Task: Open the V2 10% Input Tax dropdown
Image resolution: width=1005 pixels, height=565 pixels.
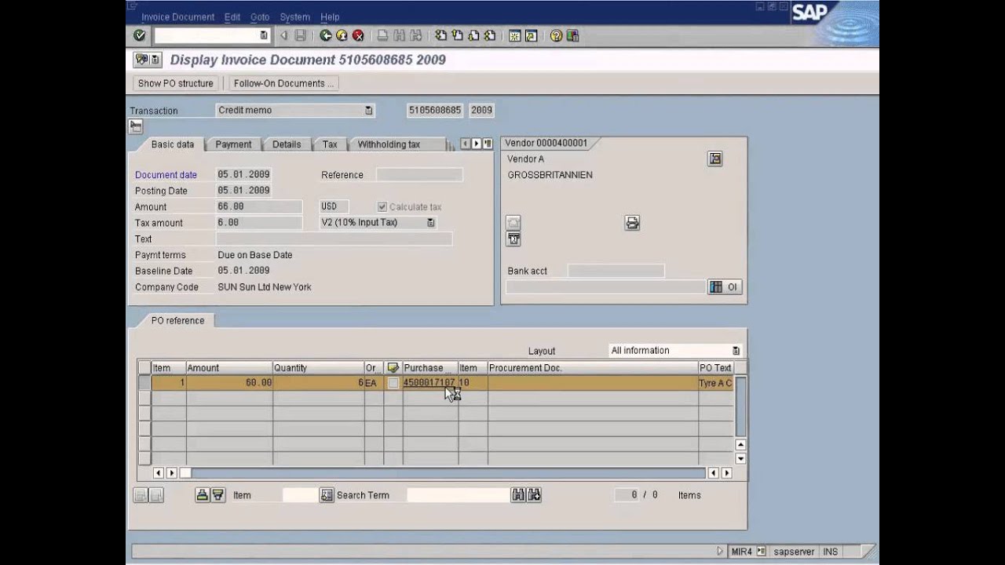Action: pos(431,223)
